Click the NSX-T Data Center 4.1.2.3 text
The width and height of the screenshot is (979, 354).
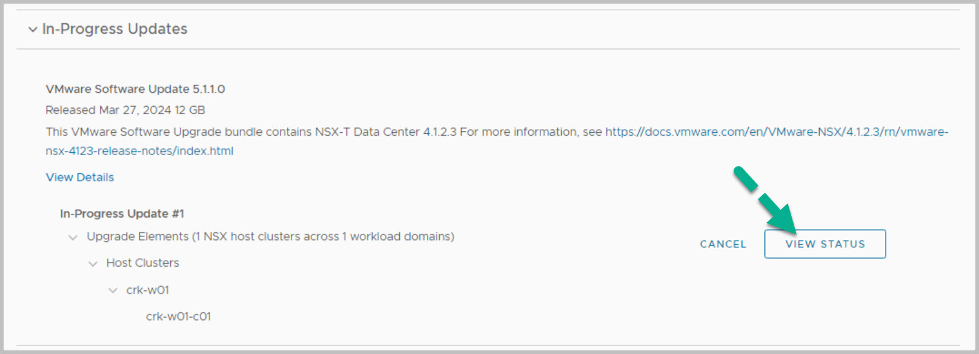point(385,132)
